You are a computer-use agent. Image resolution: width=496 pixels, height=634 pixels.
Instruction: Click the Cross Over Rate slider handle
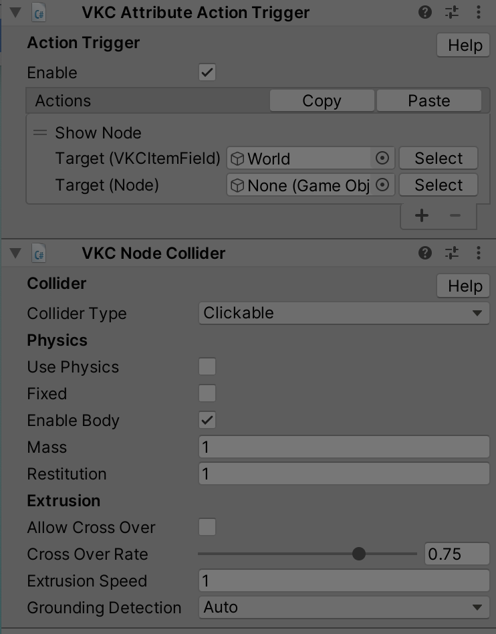pos(358,554)
